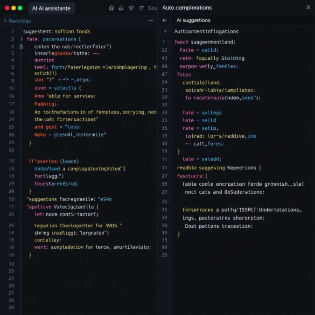Click the suggestion 'iolrad: lors/reddive,ine'
315x315 pixels.
point(221,136)
